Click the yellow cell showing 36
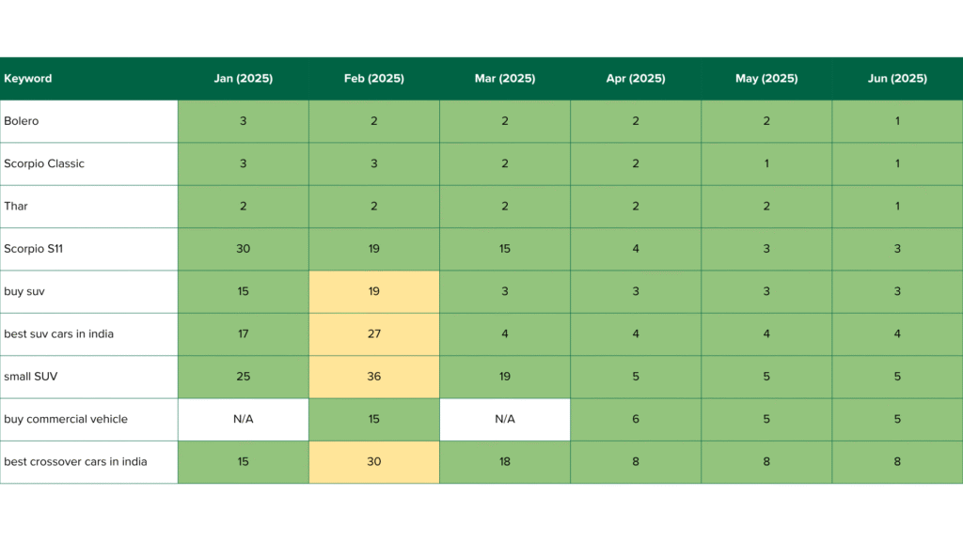The width and height of the screenshot is (963, 541). click(x=373, y=377)
